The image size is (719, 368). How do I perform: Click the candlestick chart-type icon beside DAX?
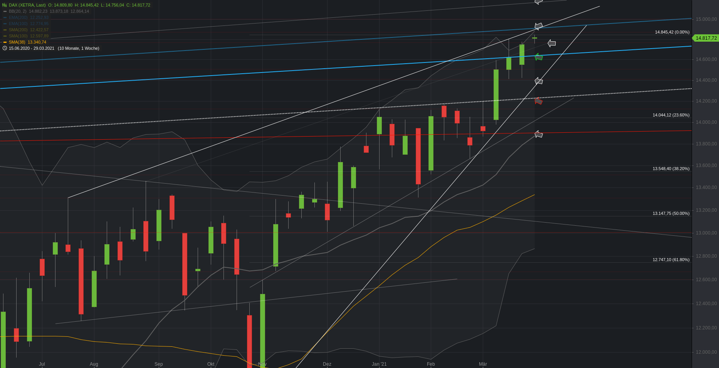click(x=5, y=5)
